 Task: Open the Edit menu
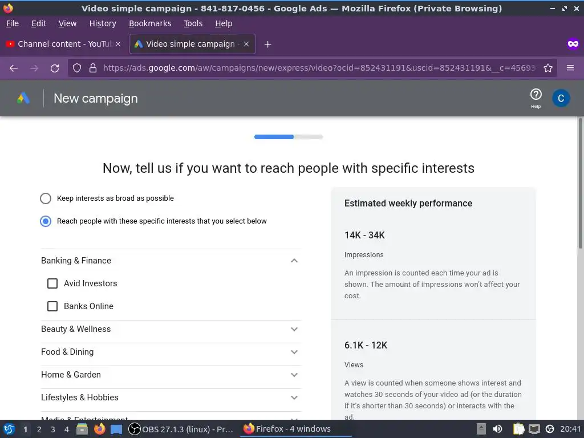38,23
